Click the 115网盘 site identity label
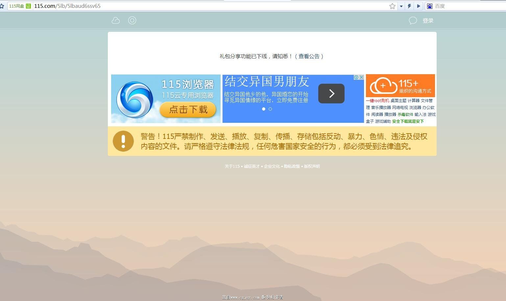The width and height of the screenshot is (506, 301). [16, 6]
